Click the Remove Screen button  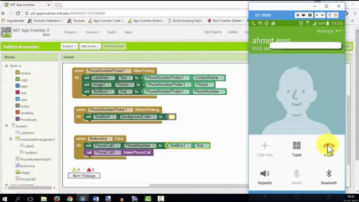coord(114,46)
